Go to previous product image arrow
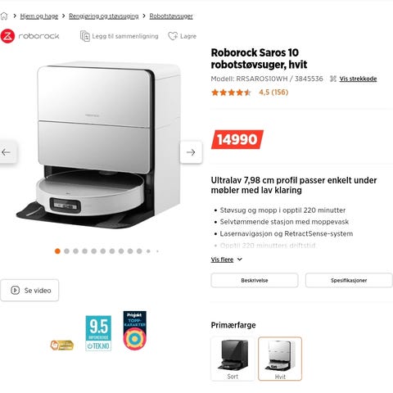Image resolution: width=393 pixels, height=393 pixels. point(6,152)
